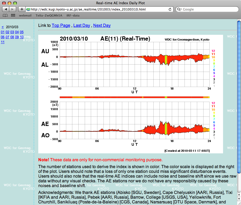Go back with the browser back arrow
Image resolution: width=241 pixels, height=205 pixels.
(x=6, y=9)
